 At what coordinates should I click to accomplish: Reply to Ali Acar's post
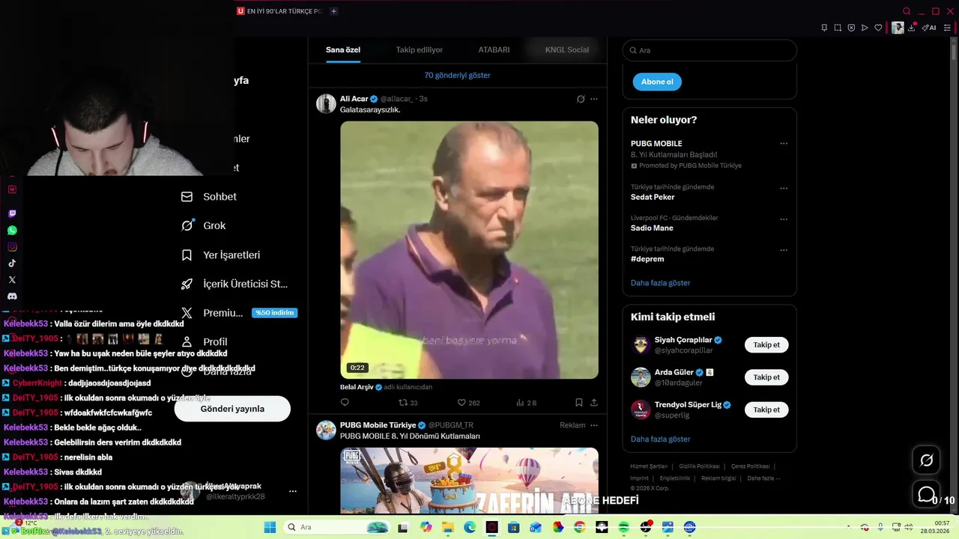pyautogui.click(x=345, y=403)
